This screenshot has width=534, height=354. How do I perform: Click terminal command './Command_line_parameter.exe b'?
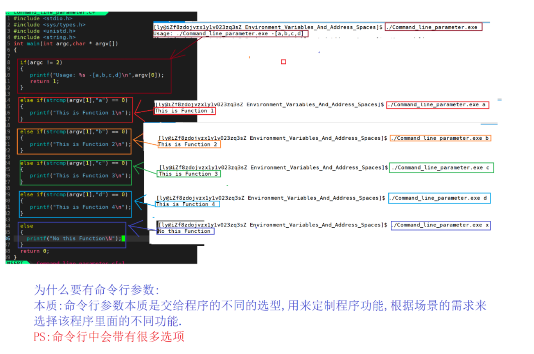pos(440,139)
